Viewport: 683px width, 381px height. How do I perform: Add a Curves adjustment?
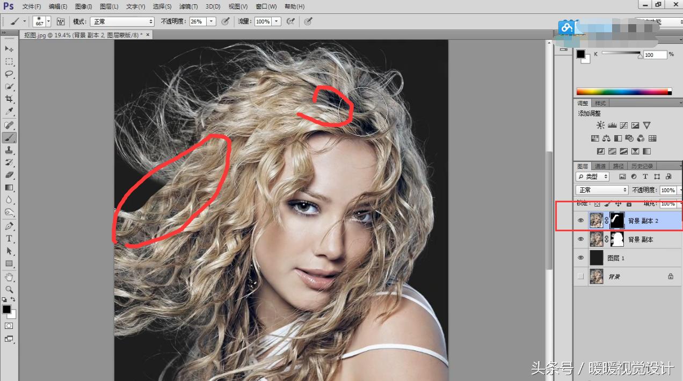[x=623, y=125]
